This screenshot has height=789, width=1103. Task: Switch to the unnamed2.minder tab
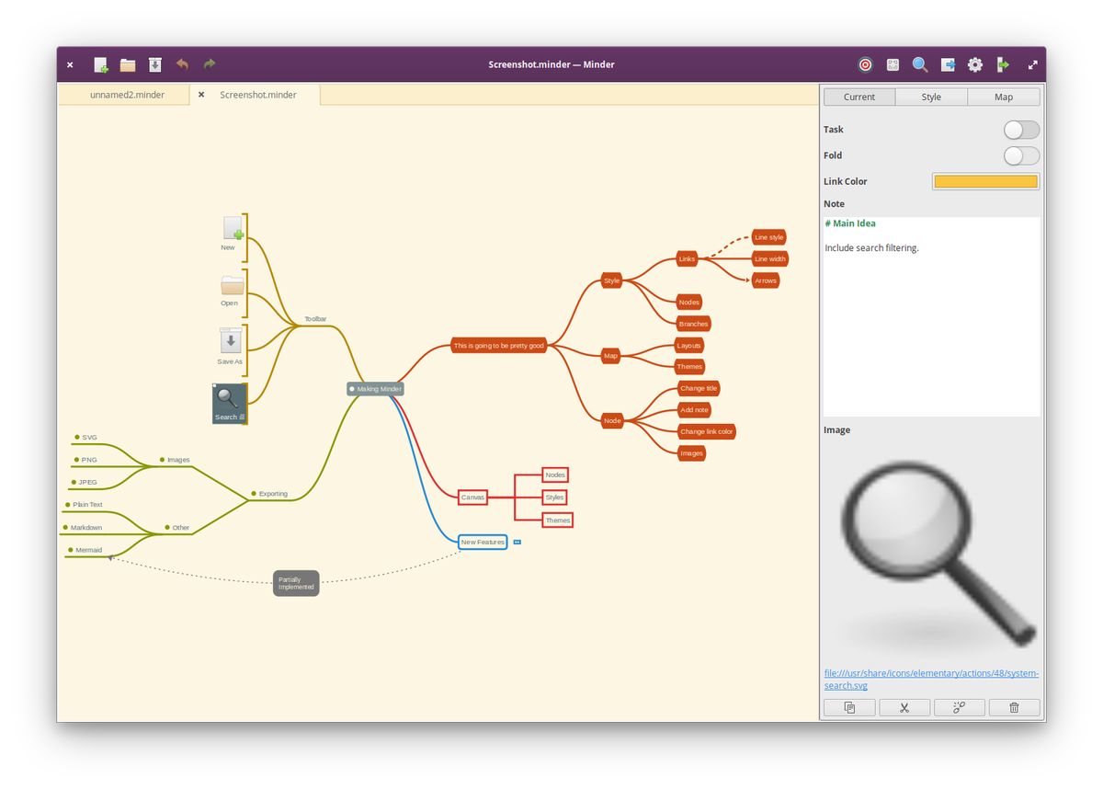[x=127, y=95]
